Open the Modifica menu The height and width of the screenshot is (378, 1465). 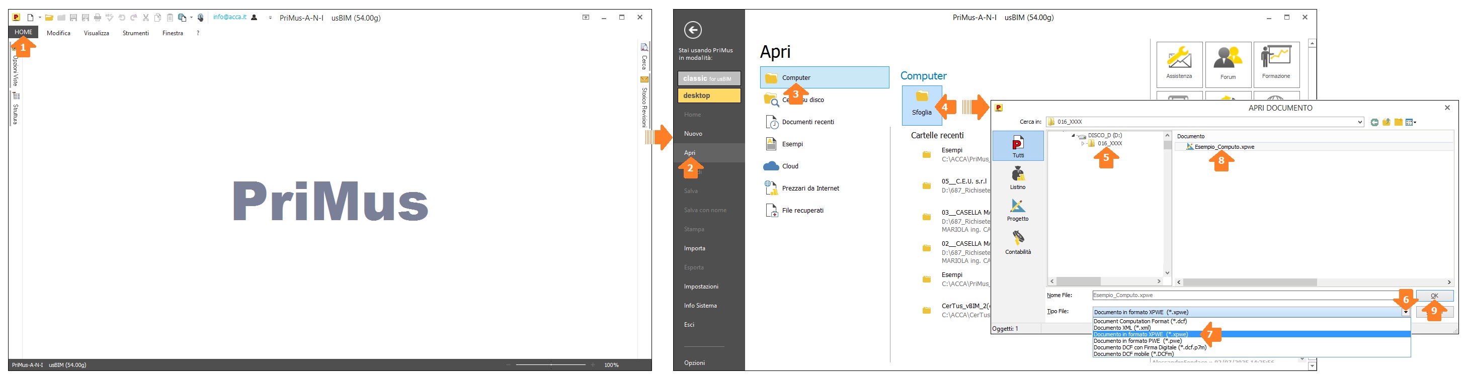pos(58,33)
